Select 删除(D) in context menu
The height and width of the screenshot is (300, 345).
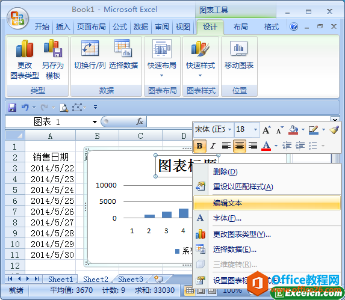click(267, 172)
